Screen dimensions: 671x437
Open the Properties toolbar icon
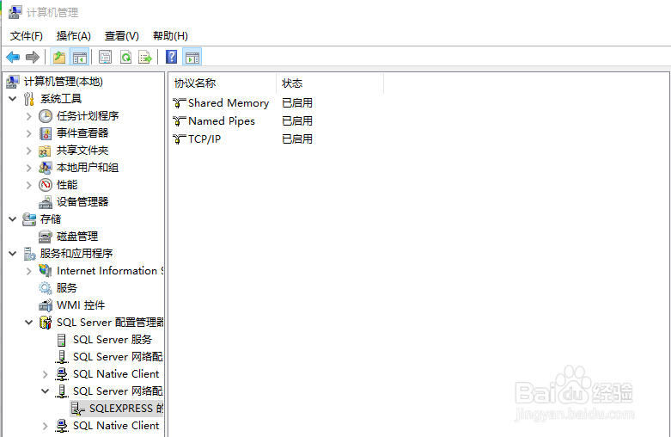click(x=106, y=57)
